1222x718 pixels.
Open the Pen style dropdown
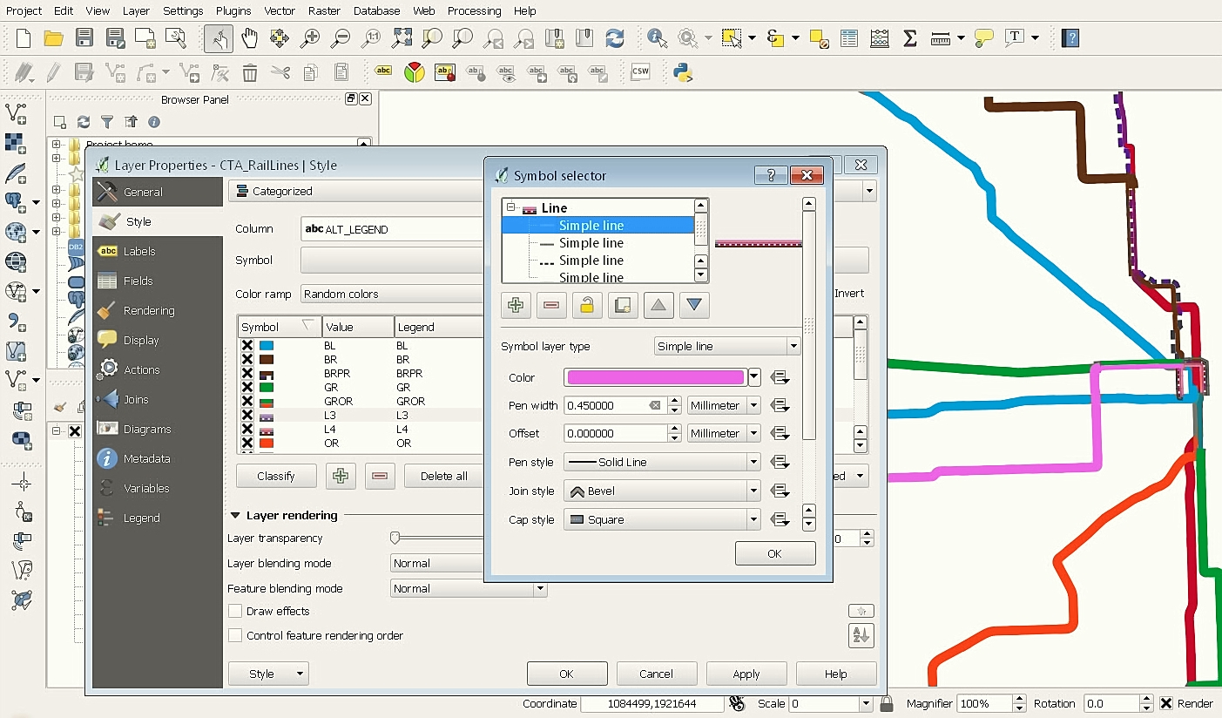click(x=662, y=462)
